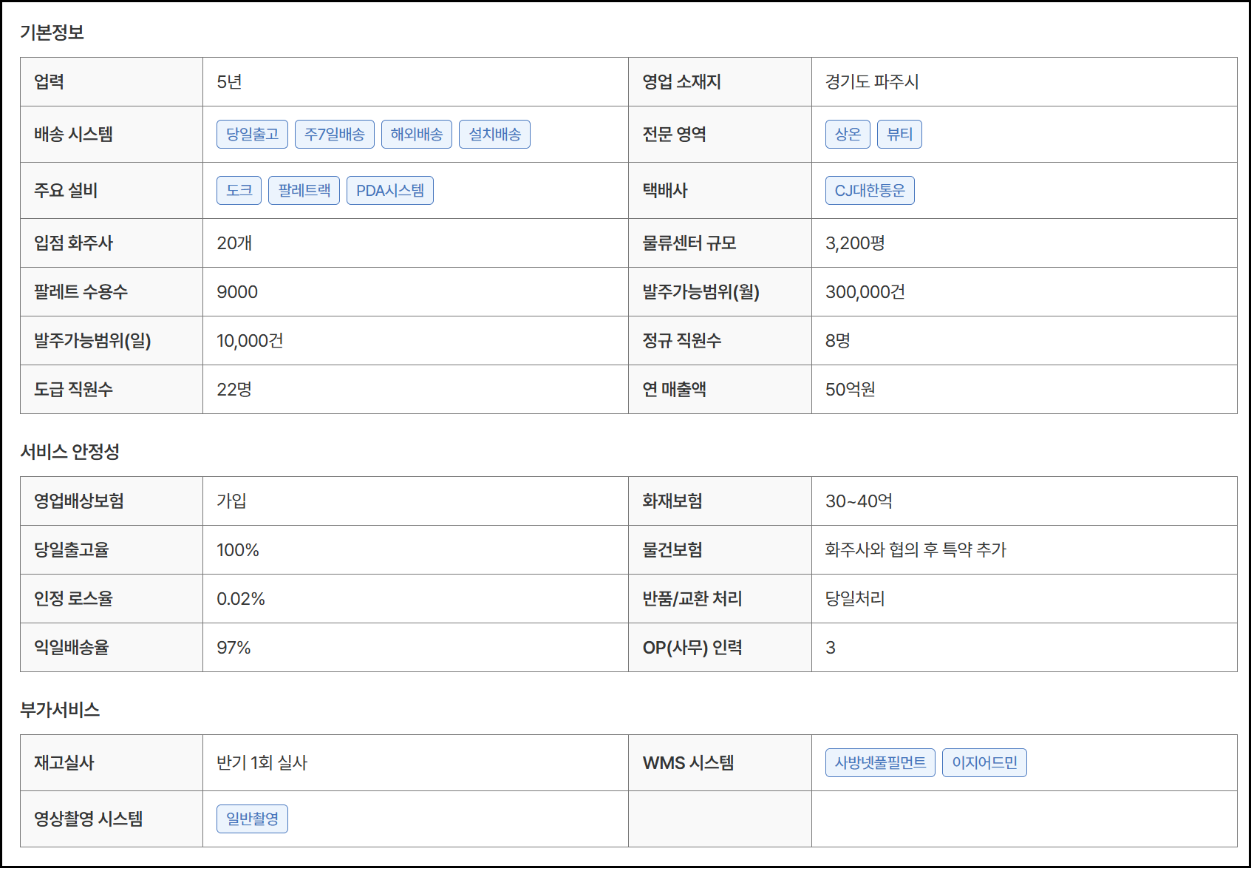Image resolution: width=1254 pixels, height=874 pixels.
Task: Click the 반기 1회 실사 inventory value
Action: [262, 763]
